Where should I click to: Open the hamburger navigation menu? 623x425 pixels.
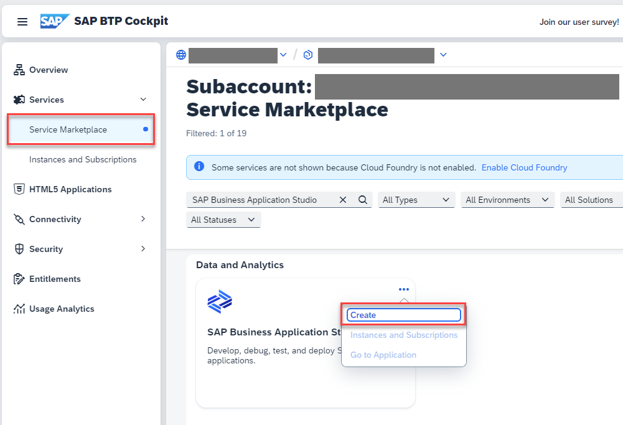tap(22, 21)
